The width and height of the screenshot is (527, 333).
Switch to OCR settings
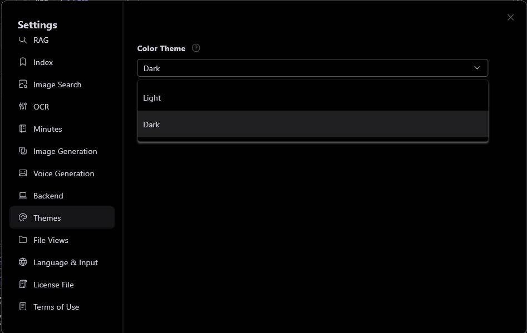click(x=62, y=106)
